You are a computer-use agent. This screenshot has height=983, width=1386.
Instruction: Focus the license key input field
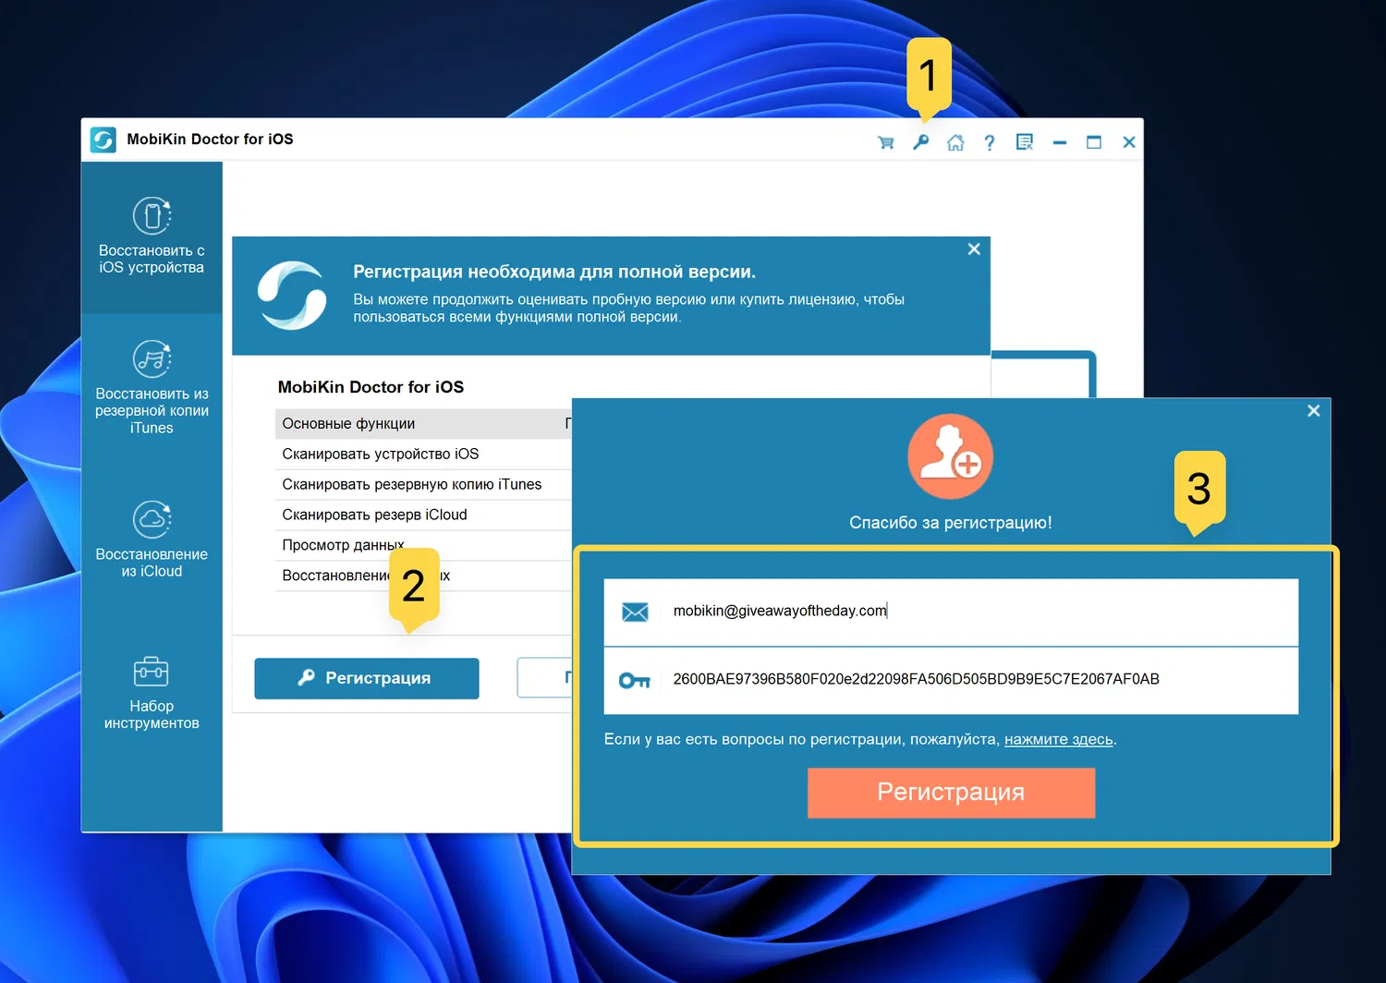951,680
